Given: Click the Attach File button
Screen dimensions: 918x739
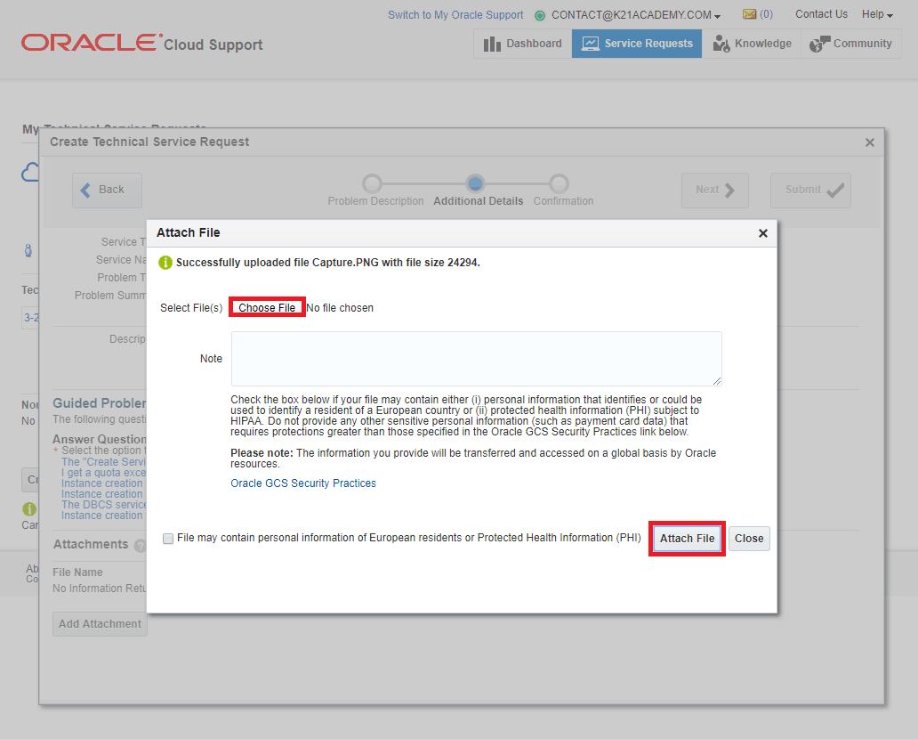Looking at the screenshot, I should (687, 538).
